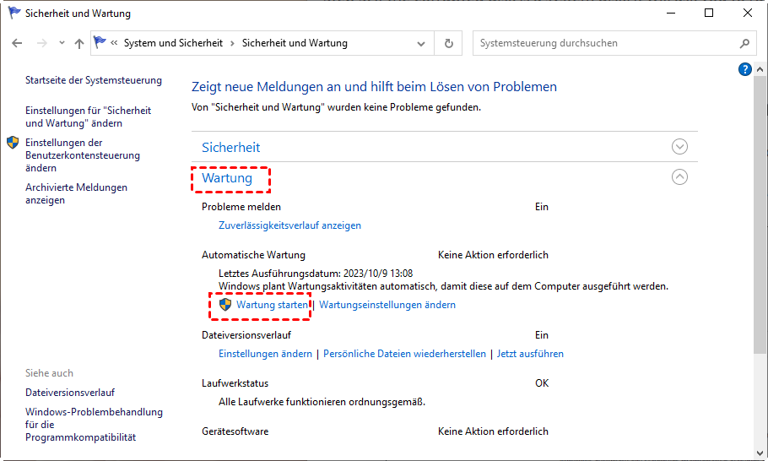
Task: Click Alle Laufwerke funktionieren ordnungsgemäß text
Action: 322,402
